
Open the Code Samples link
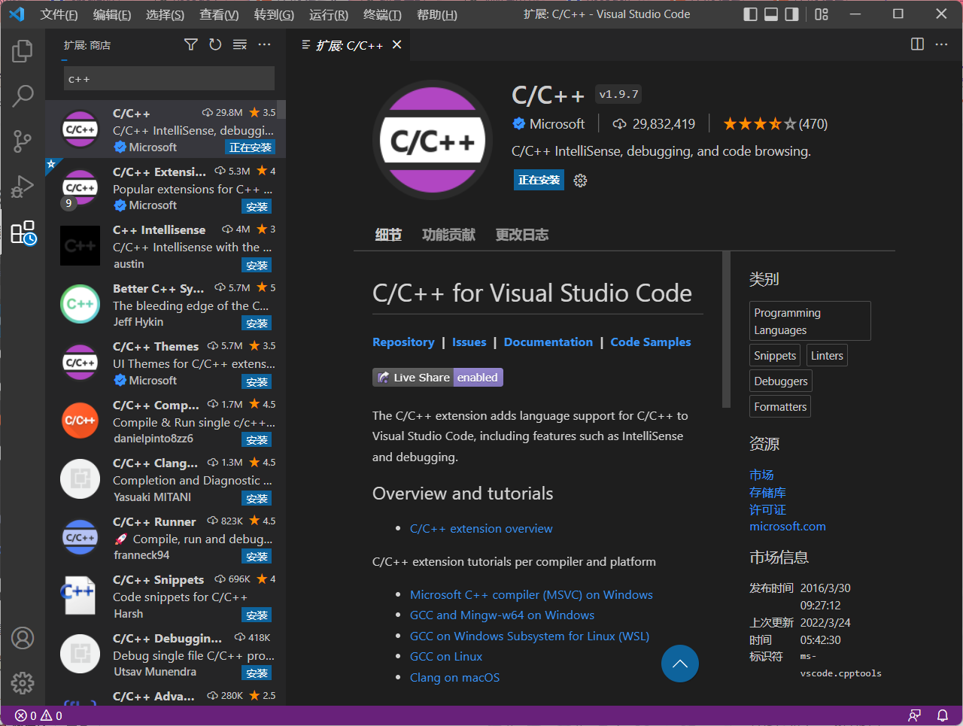tap(651, 342)
